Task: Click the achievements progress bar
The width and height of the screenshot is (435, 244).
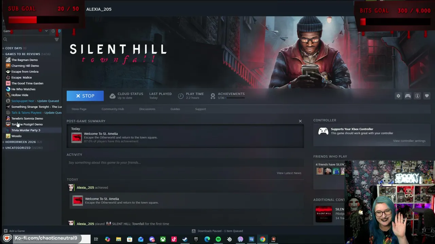Action: (x=235, y=98)
